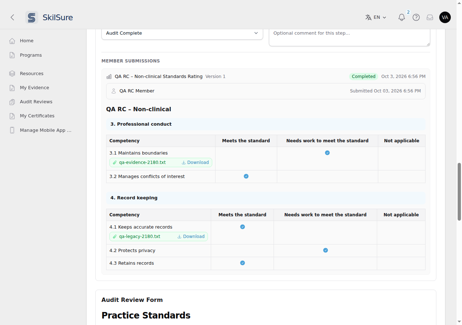Click the back arrow icon
The width and height of the screenshot is (462, 325).
[12, 17]
